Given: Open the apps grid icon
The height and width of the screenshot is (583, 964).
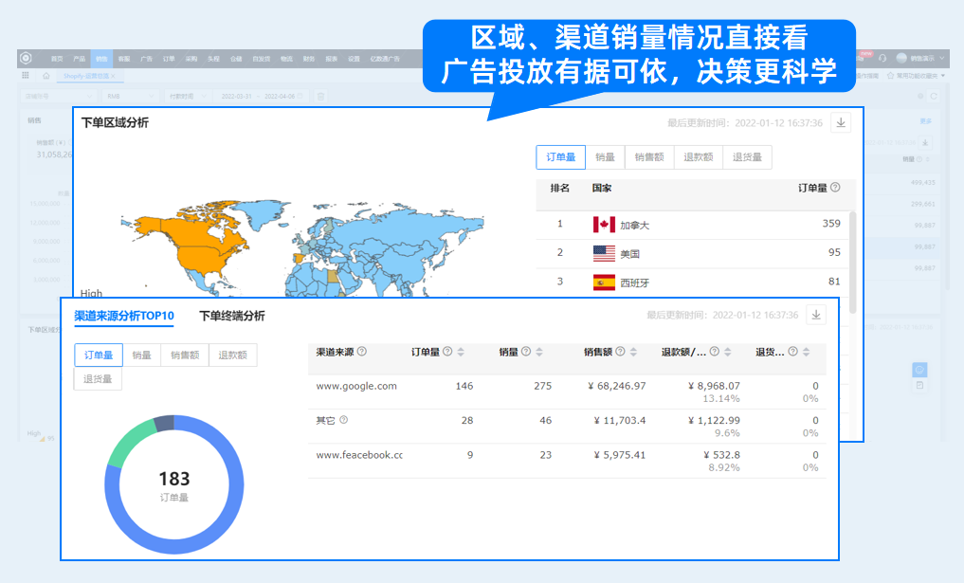Looking at the screenshot, I should coord(26,75).
